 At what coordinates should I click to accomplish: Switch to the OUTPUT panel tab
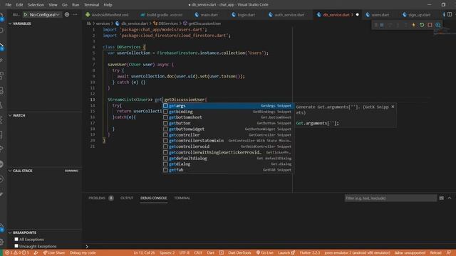coord(127,198)
